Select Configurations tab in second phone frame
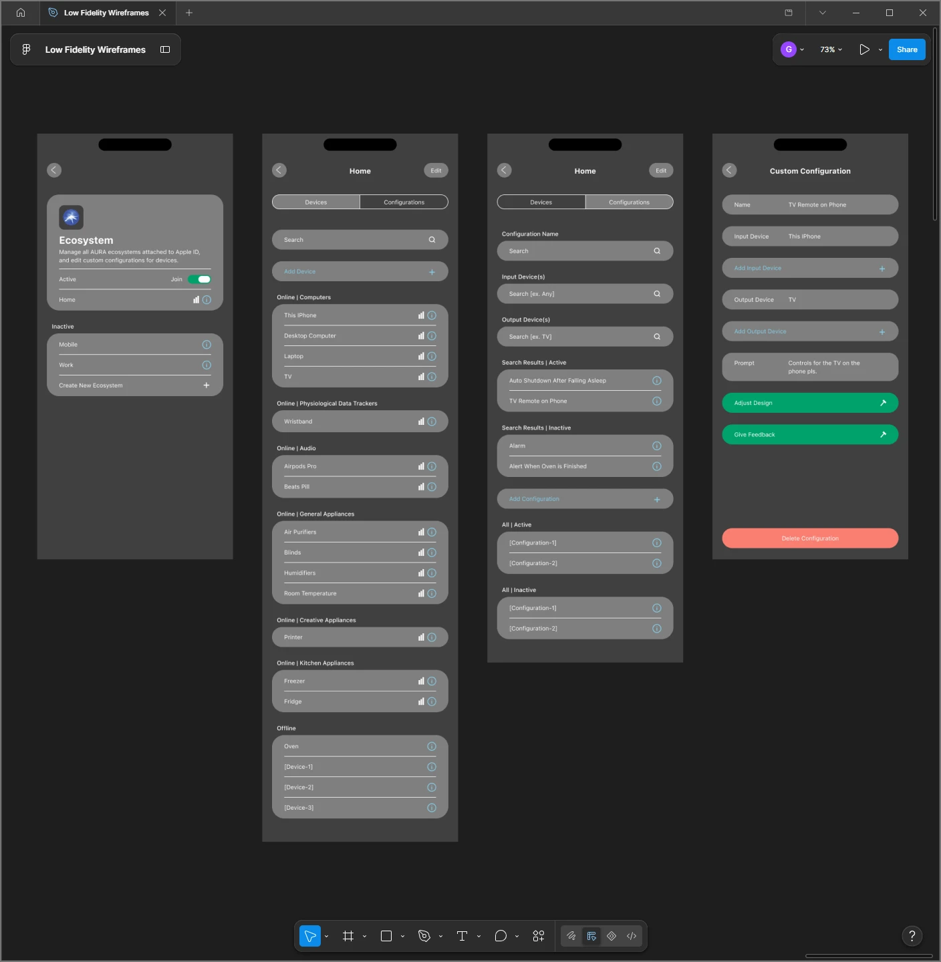941x962 pixels. tap(404, 202)
